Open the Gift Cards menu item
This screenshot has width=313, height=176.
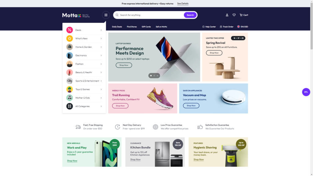tap(146, 27)
